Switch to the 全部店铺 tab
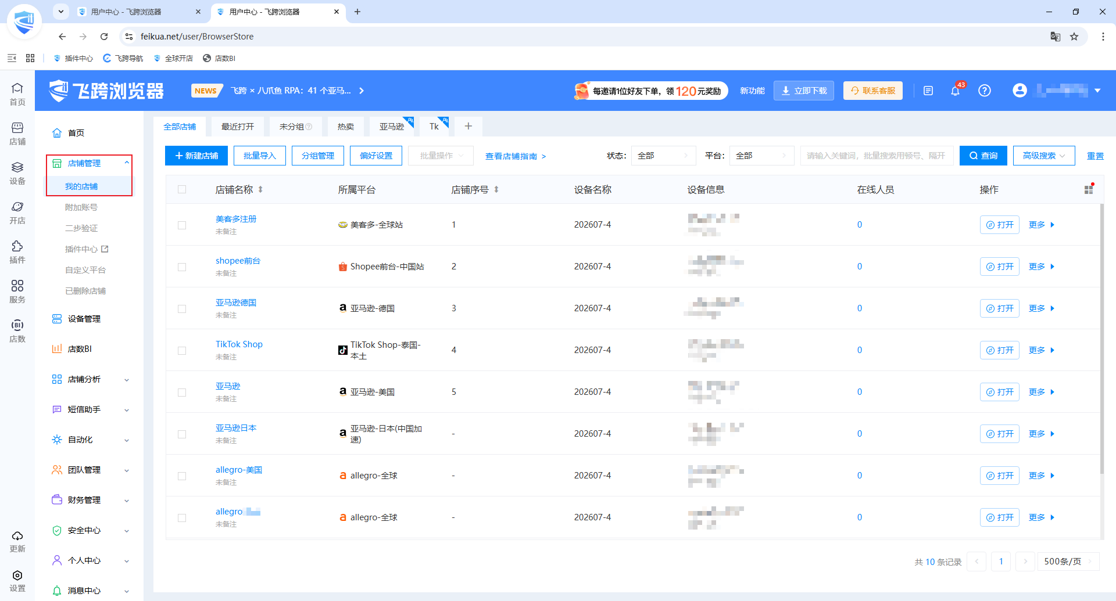This screenshot has height=601, width=1116. (x=180, y=127)
